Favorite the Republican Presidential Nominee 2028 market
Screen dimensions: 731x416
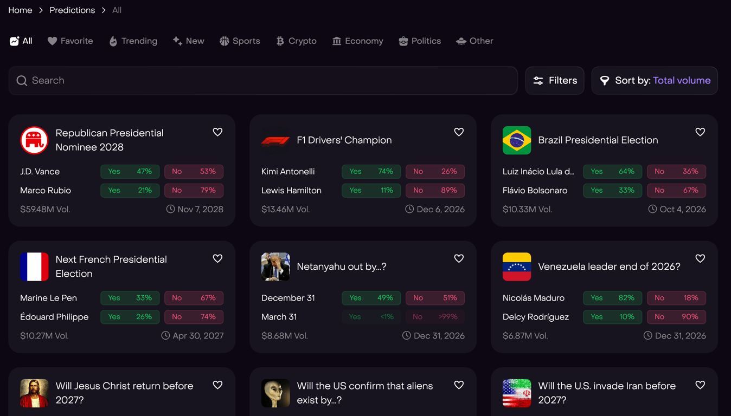point(217,132)
